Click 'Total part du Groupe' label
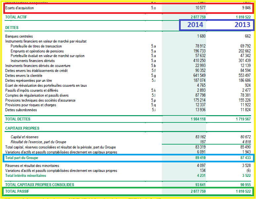Screen dimensions: 256x199 coord(21,158)
